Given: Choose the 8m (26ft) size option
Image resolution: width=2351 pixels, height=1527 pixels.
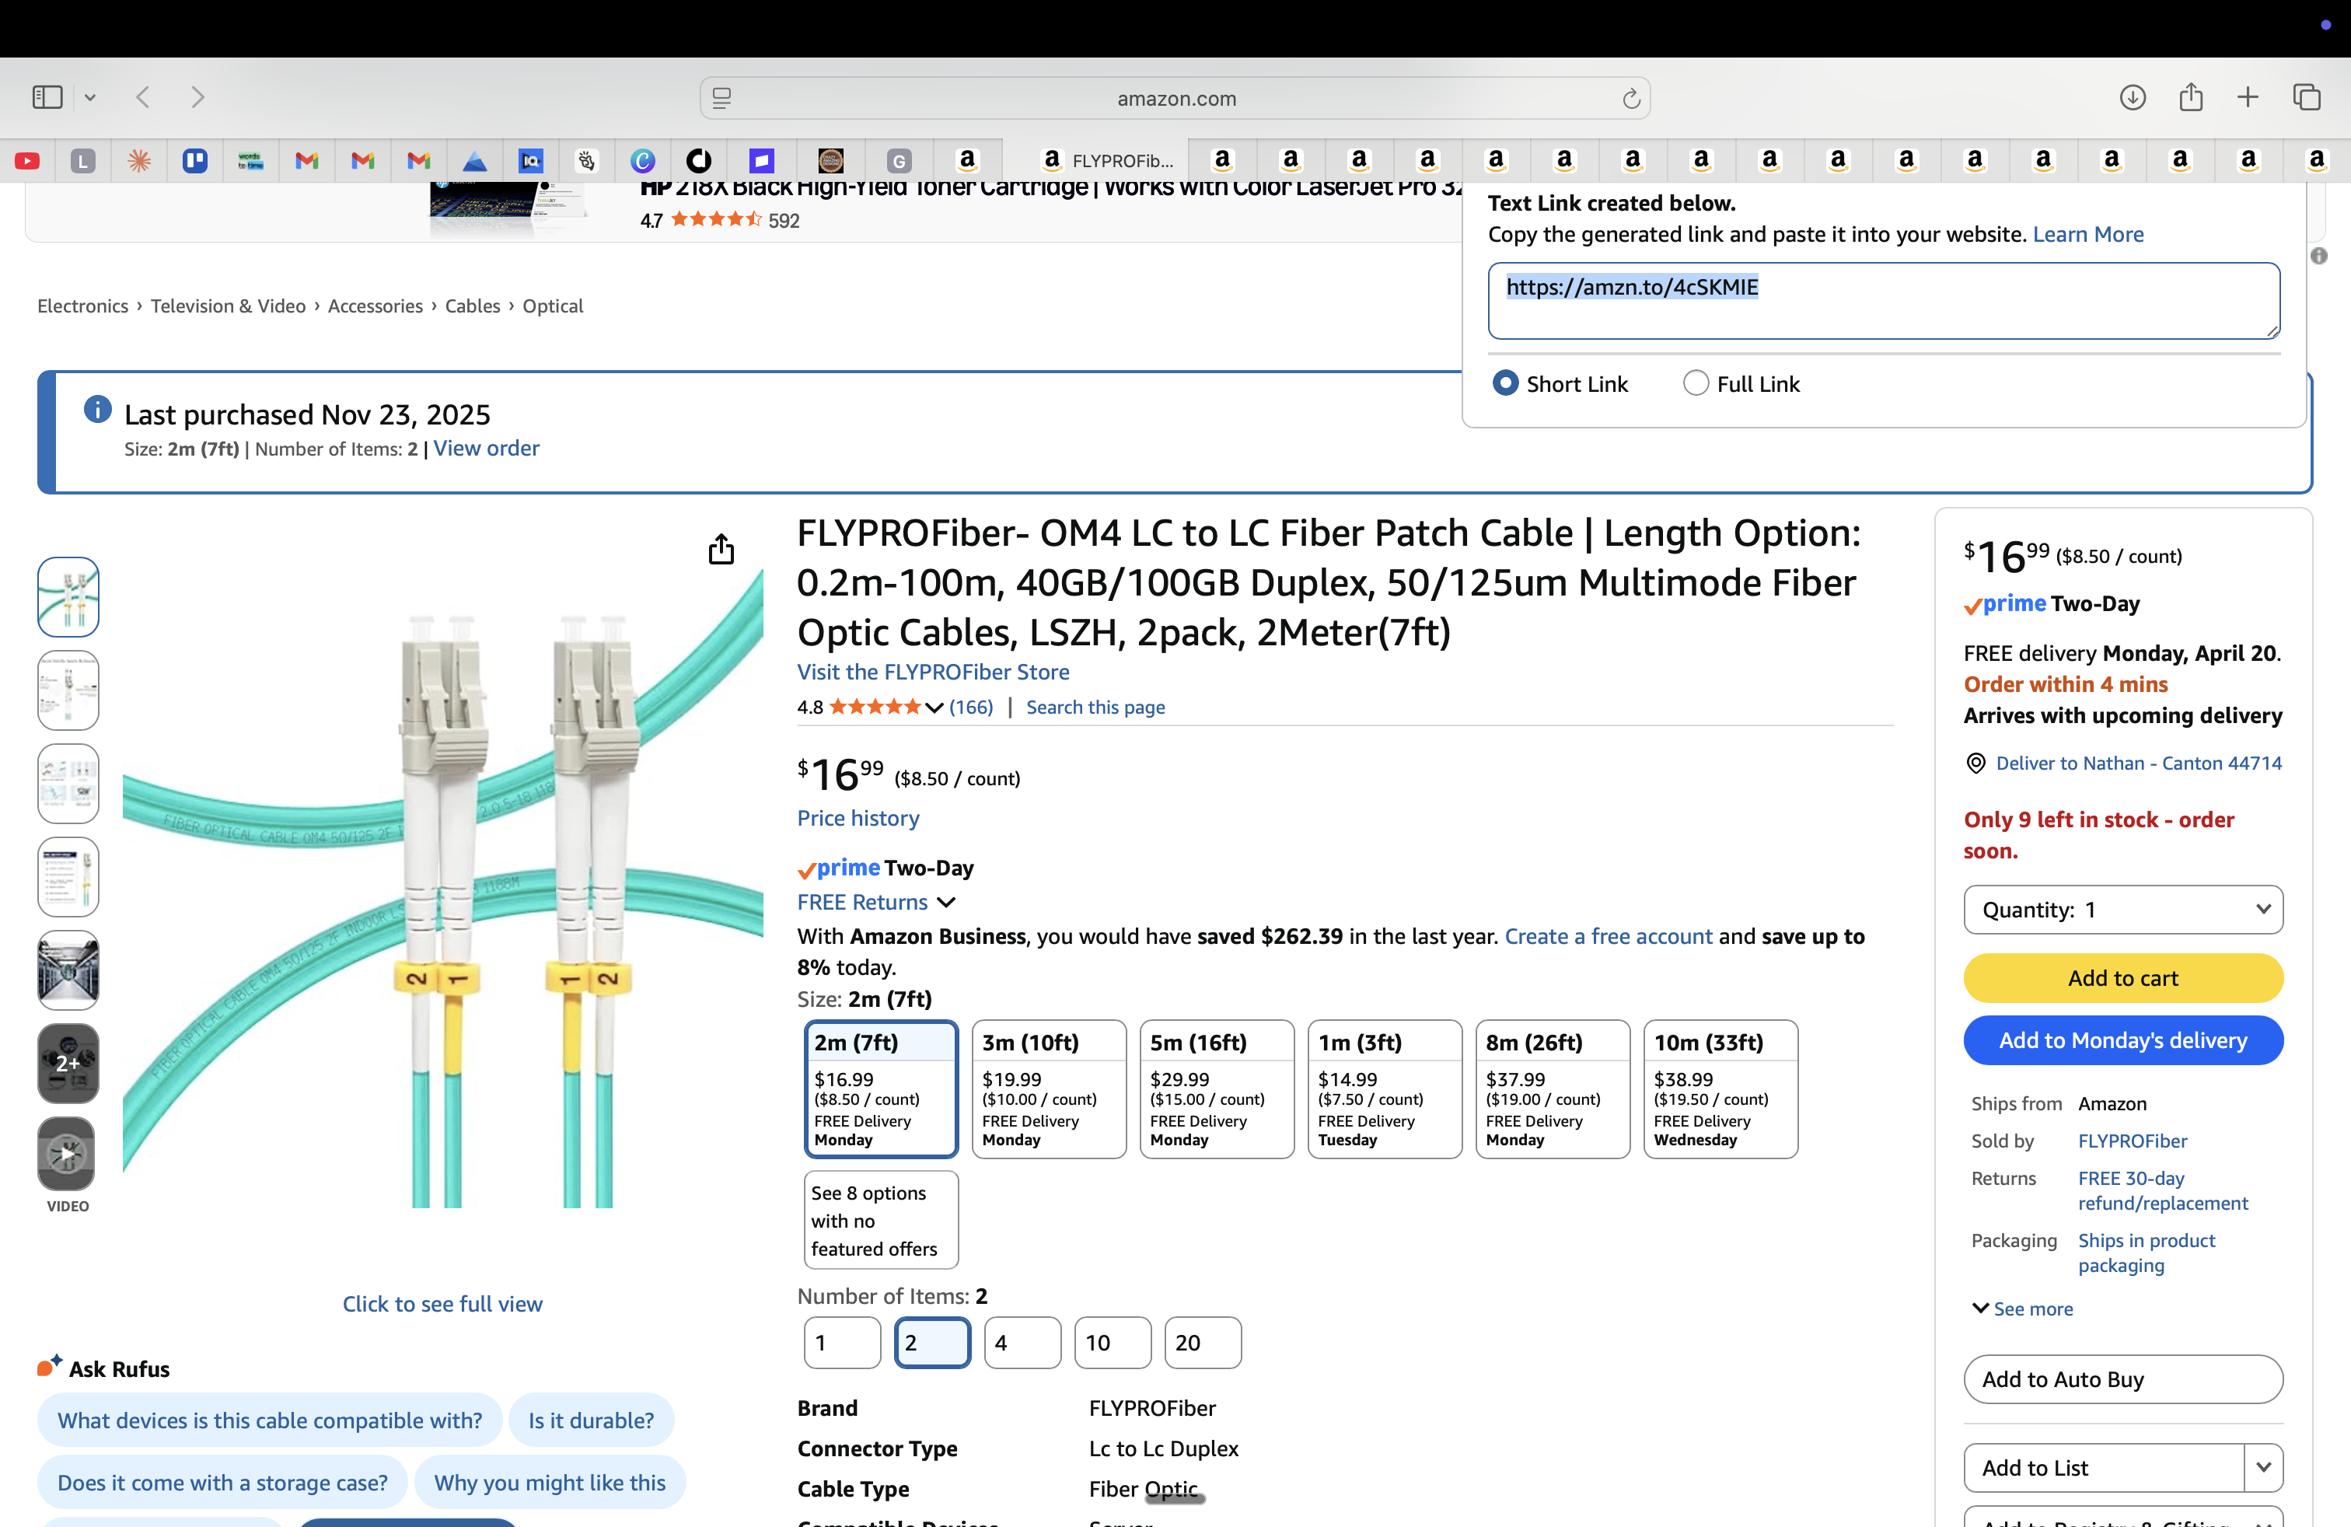Looking at the screenshot, I should (1553, 1088).
